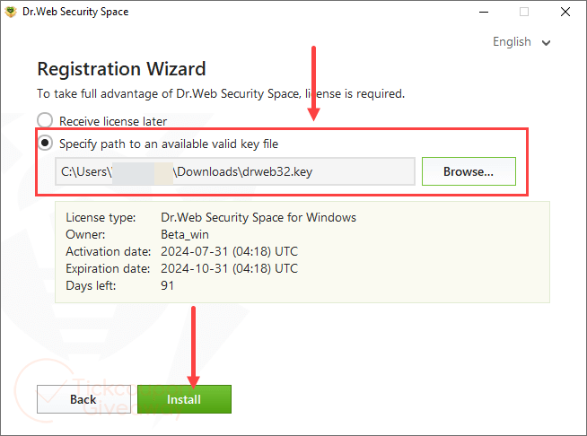Viewport: 587px width, 436px height.
Task: Click the key file path input field
Action: click(x=235, y=171)
